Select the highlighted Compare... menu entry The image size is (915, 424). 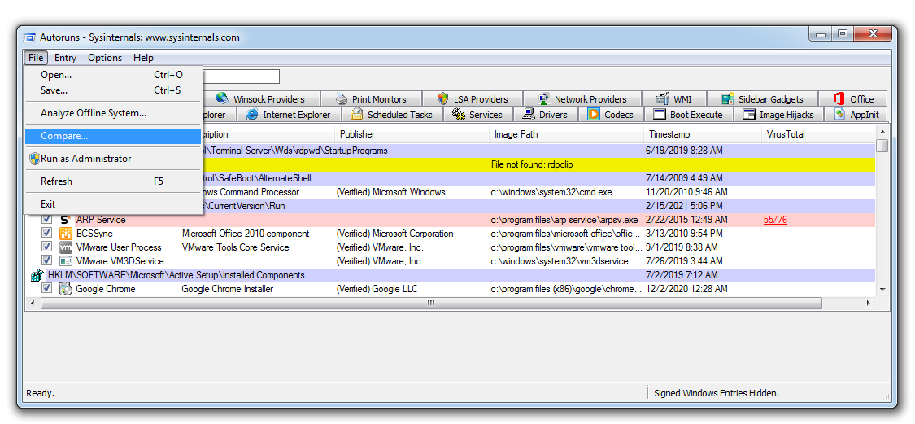tap(112, 136)
